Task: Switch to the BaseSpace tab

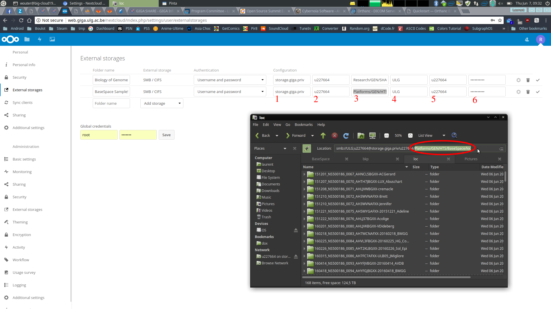Action: 321,159
